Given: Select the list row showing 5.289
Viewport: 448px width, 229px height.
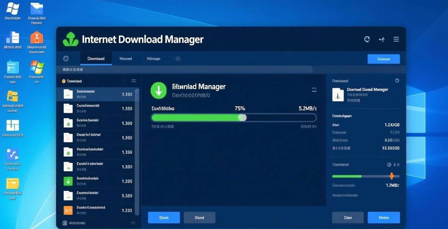Looking at the screenshot, I should pyautogui.click(x=95, y=195).
